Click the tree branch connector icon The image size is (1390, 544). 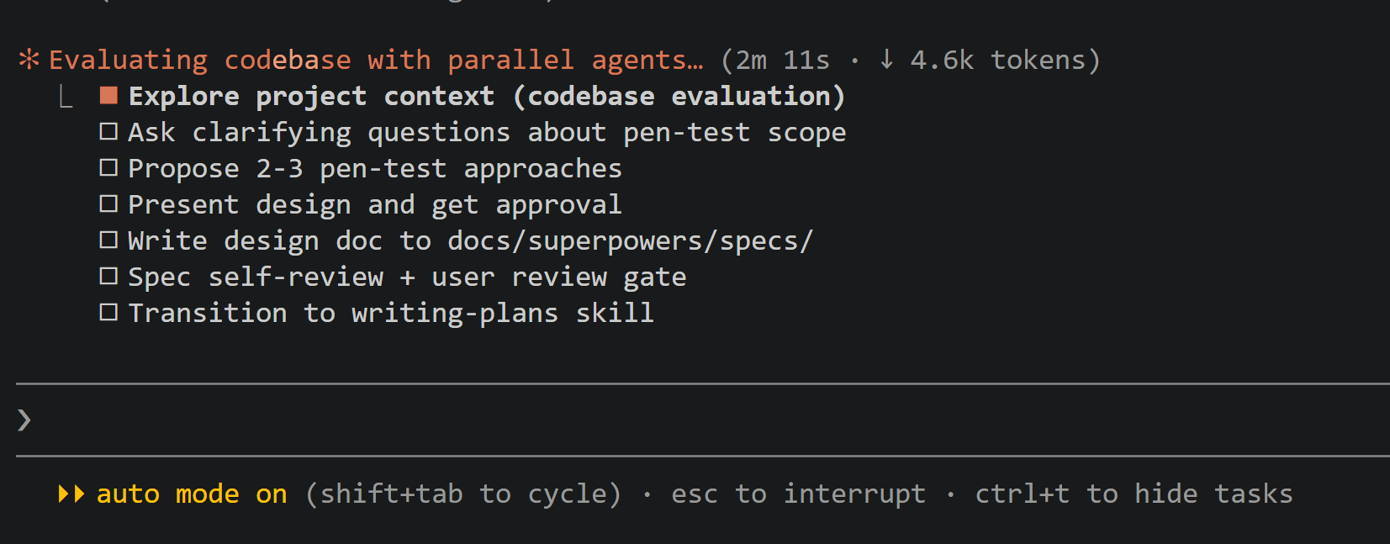tap(66, 98)
